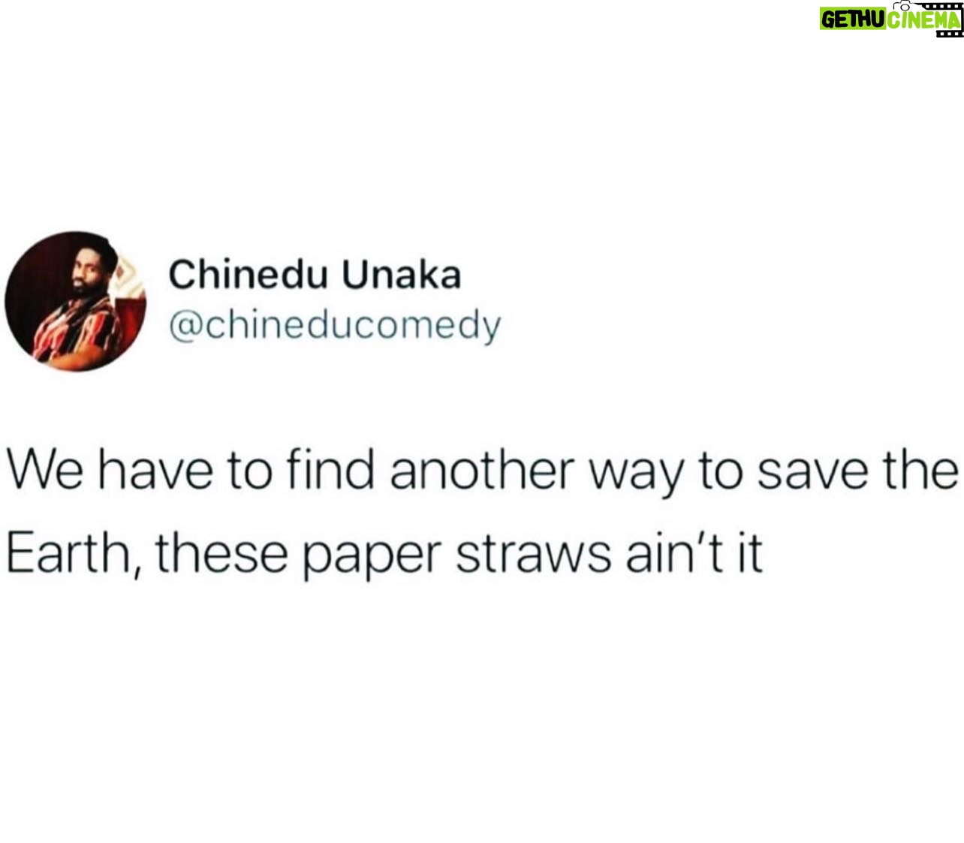Viewport: 964px width, 843px height.
Task: Click the green GETHU logo block
Action: (x=852, y=20)
